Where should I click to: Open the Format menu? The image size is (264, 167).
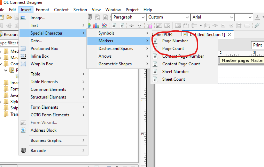click(42, 10)
